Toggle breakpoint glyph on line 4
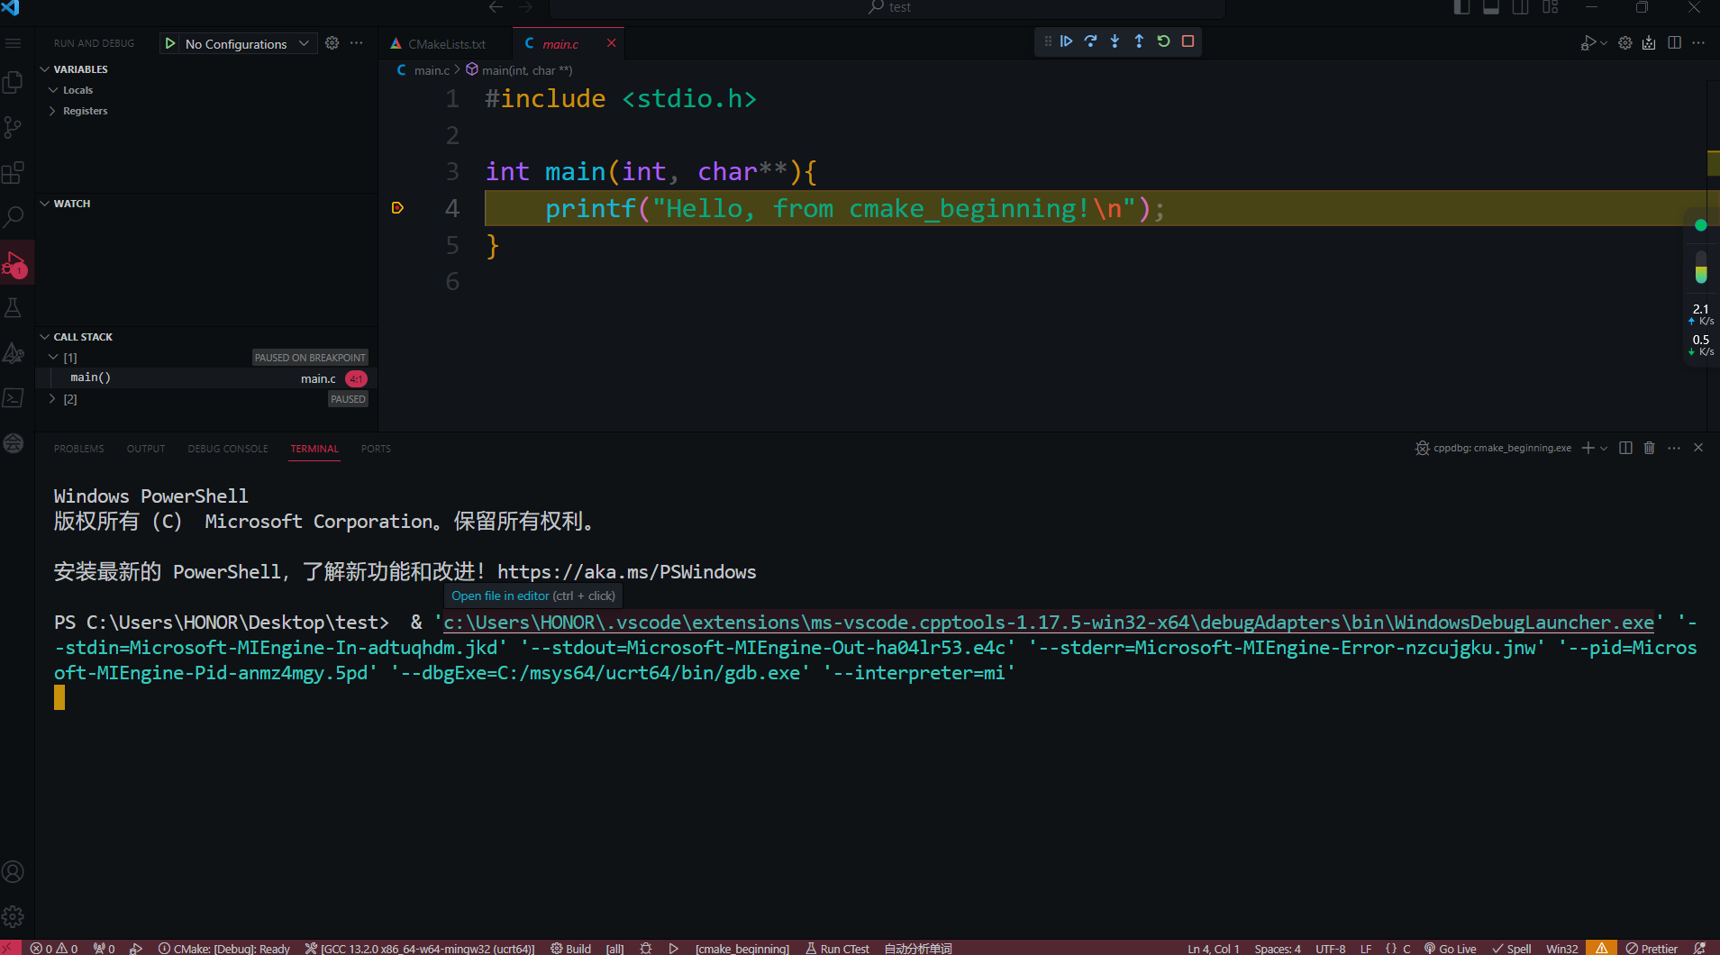1720x955 pixels. pyautogui.click(x=397, y=208)
